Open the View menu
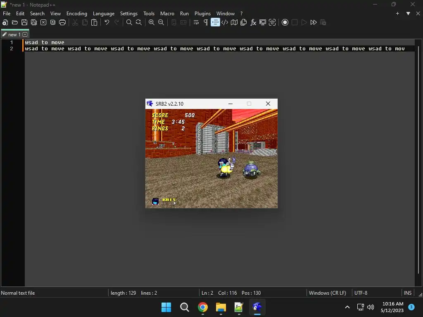This screenshot has width=423, height=317. (56, 14)
